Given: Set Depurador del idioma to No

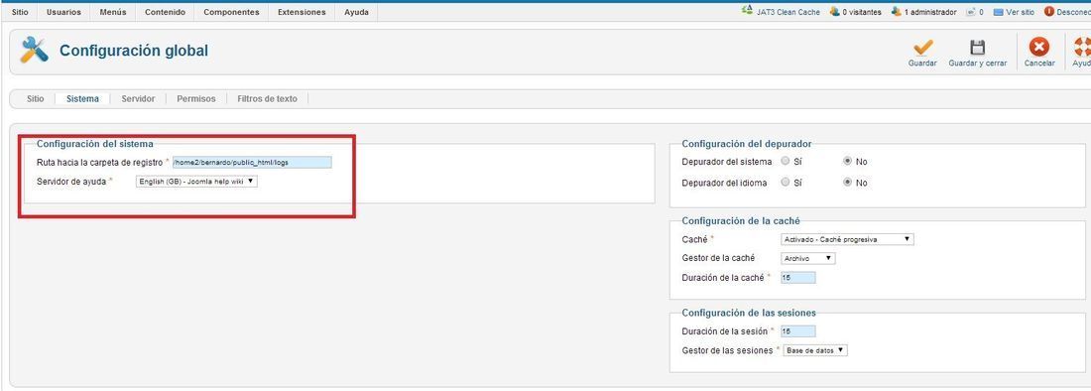Looking at the screenshot, I should click(x=847, y=183).
